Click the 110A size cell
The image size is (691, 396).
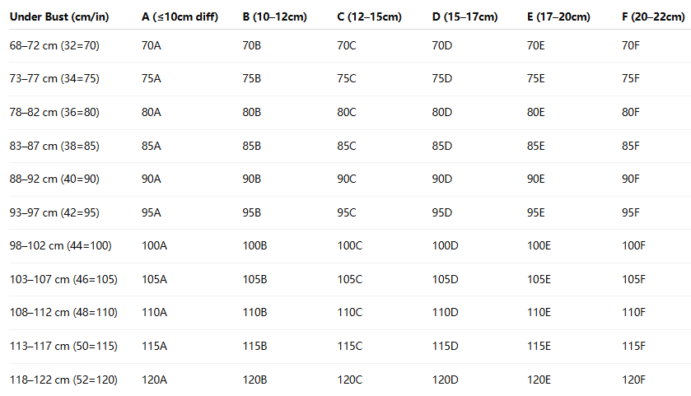tap(155, 312)
